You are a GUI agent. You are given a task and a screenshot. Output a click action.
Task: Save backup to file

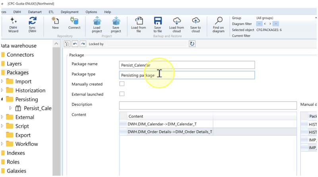pos(157,25)
